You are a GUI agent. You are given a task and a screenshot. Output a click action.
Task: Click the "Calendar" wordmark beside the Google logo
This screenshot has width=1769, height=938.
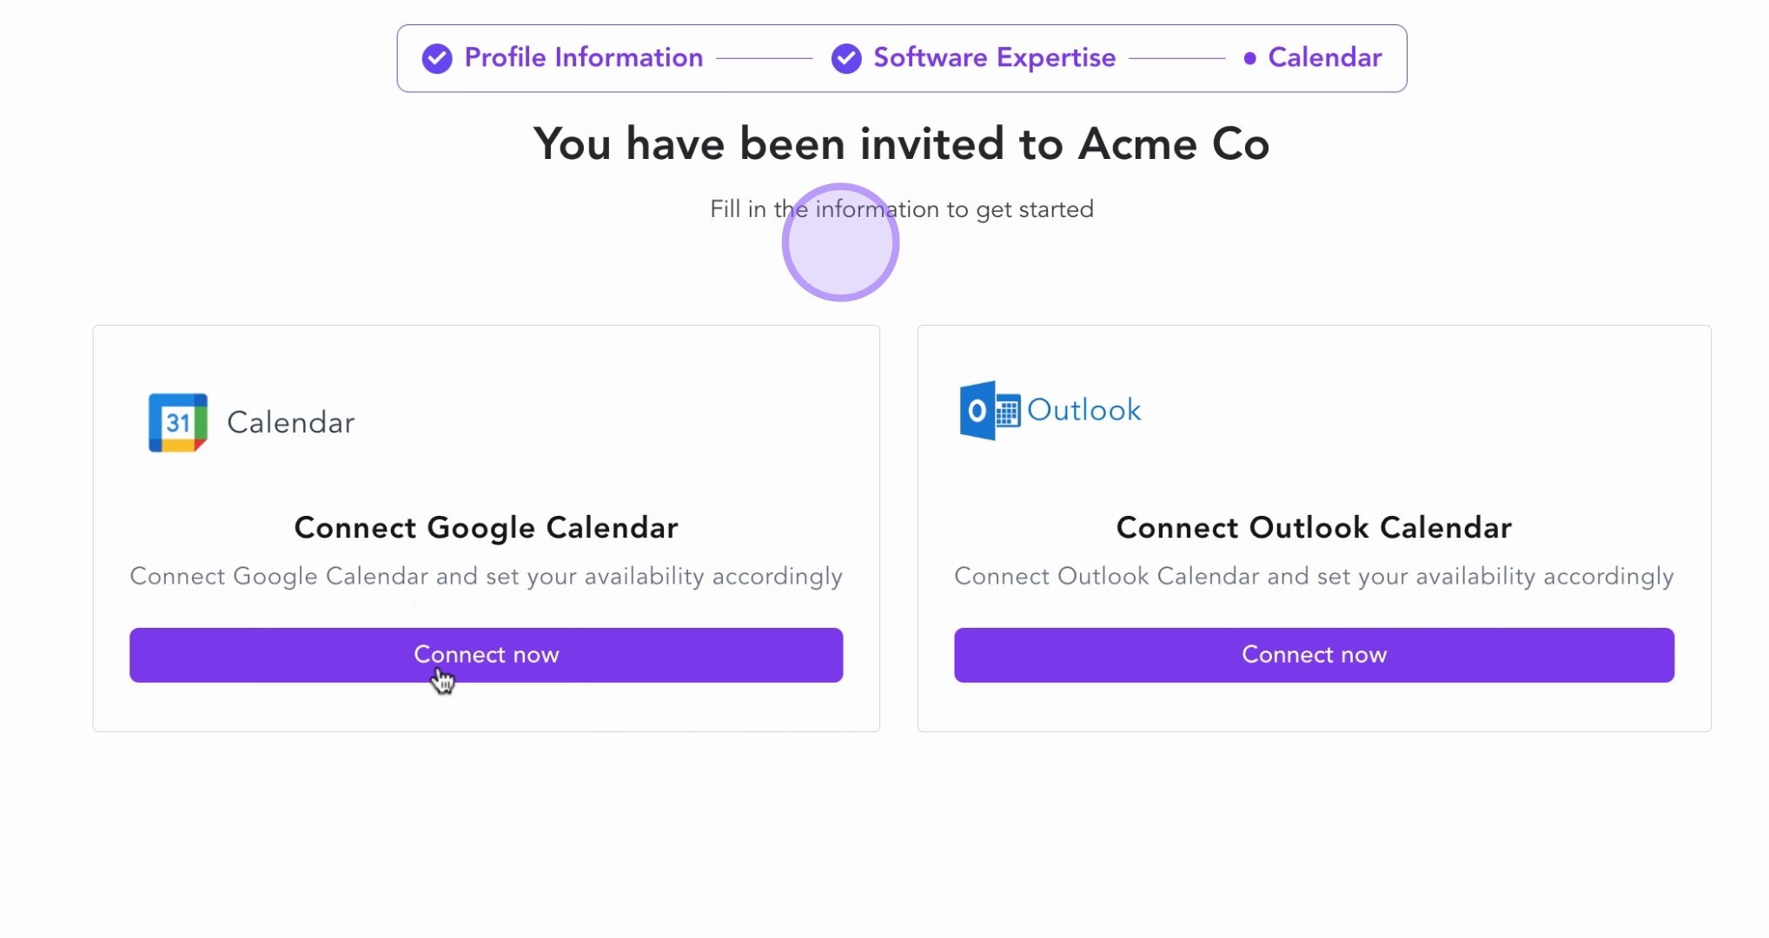point(290,422)
